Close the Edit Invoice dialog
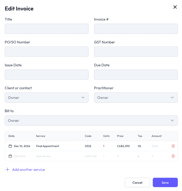Viewport: 182px width, 191px height. [175, 7]
